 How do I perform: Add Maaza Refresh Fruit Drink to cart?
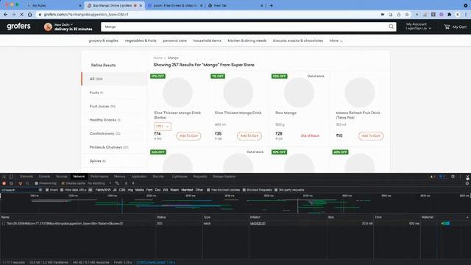pyautogui.click(x=371, y=135)
